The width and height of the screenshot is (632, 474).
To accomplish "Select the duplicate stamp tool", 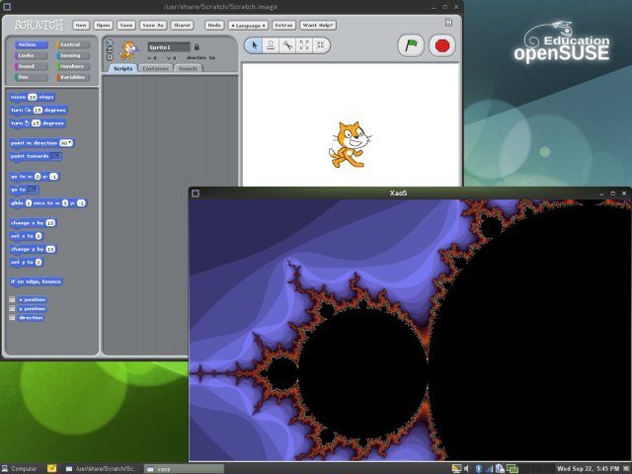I will 270,44.
